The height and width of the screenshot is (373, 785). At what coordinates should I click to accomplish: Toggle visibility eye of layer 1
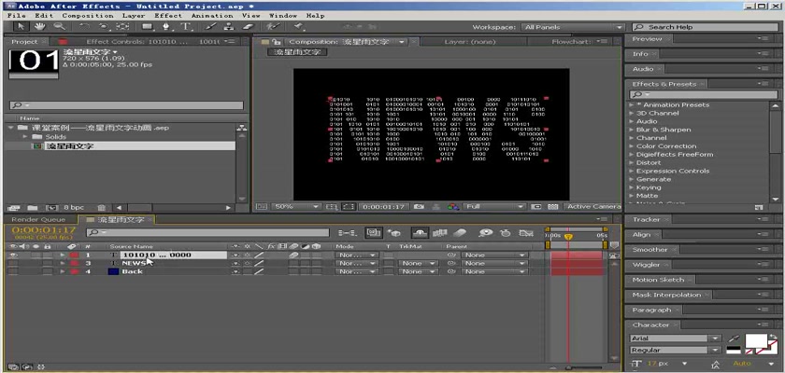[x=13, y=255]
